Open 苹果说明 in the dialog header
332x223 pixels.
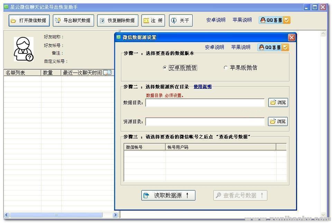click(x=241, y=47)
